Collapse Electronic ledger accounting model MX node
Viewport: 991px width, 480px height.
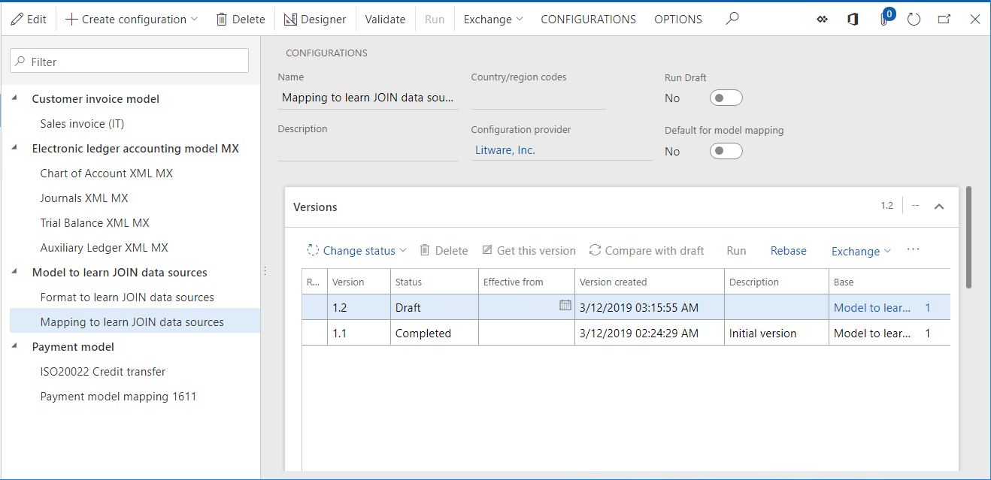coord(15,148)
